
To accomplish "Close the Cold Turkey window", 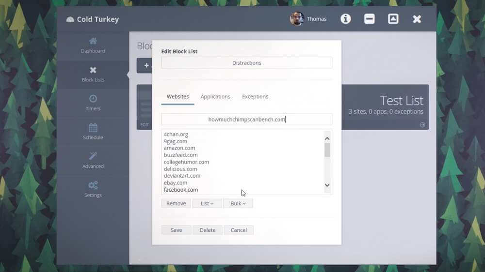I will [417, 19].
